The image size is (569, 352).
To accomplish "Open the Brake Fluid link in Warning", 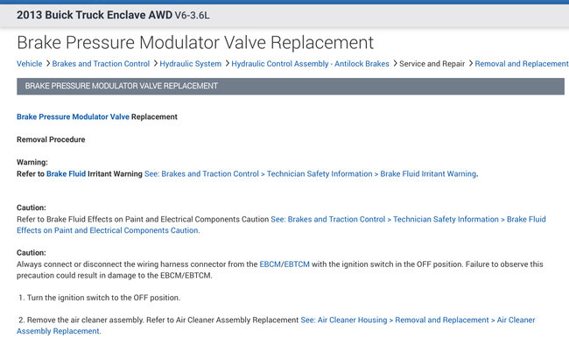I will pos(66,174).
